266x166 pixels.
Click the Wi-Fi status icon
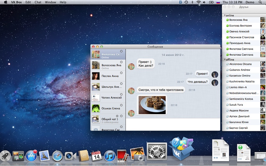tap(198, 2)
